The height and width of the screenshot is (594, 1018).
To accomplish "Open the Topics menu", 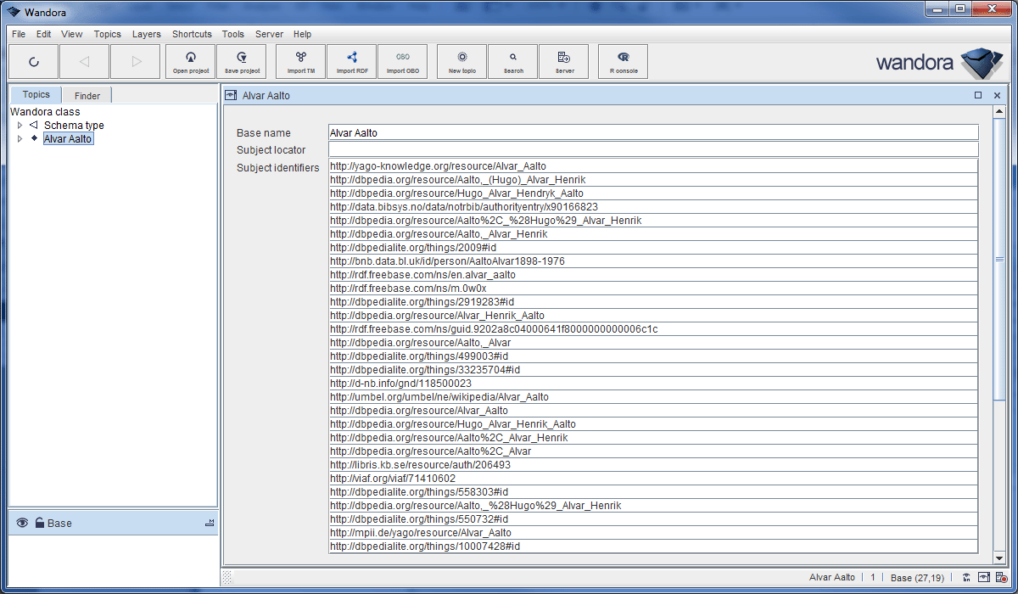I will click(x=107, y=34).
